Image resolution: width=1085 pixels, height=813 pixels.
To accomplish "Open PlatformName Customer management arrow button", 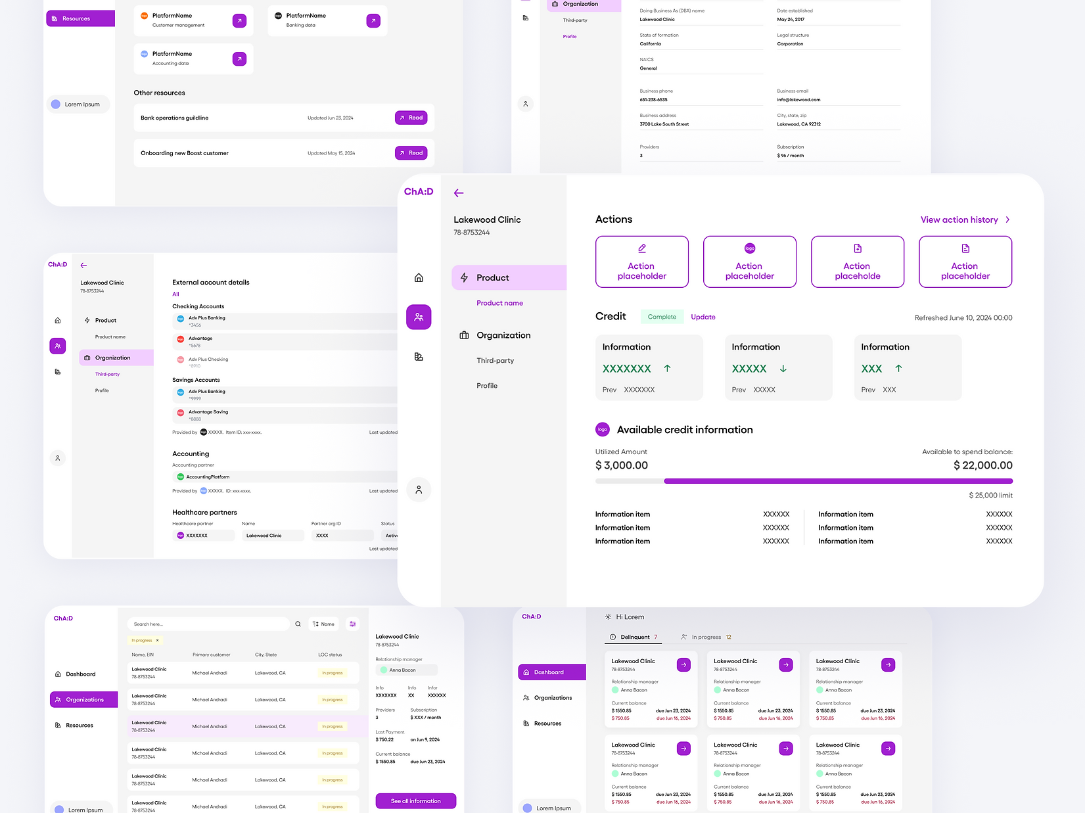I will click(239, 21).
